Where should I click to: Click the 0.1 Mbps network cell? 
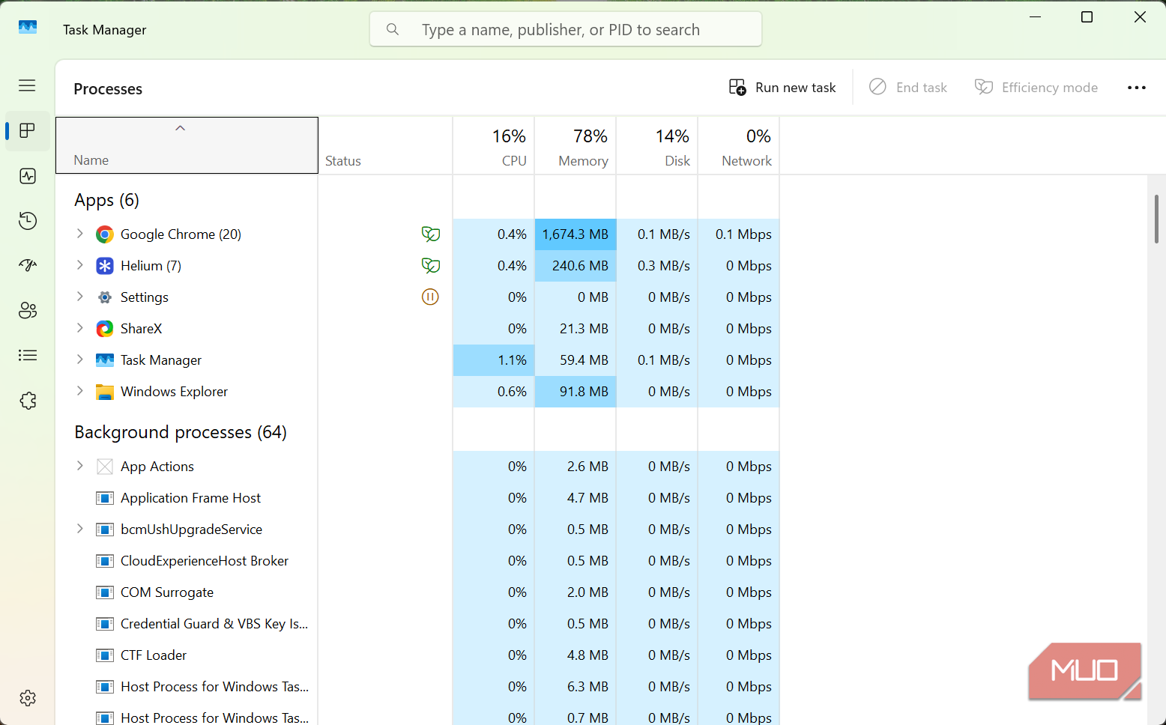click(x=739, y=234)
